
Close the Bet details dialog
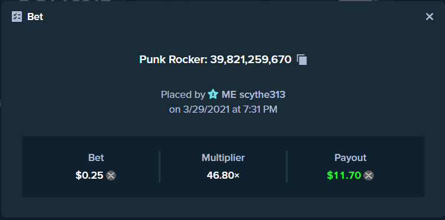430,17
